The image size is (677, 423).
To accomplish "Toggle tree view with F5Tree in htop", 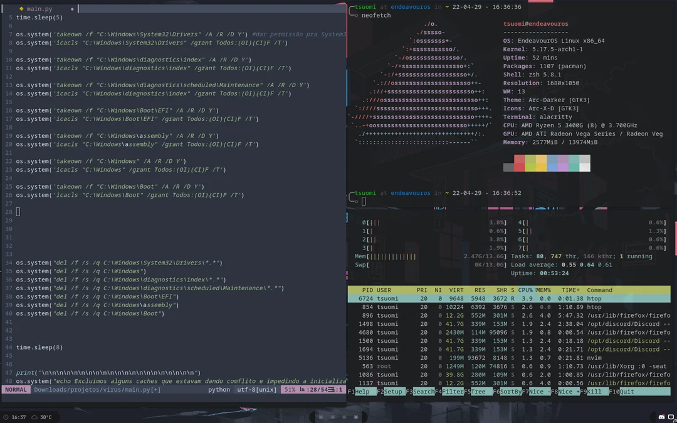I will pyautogui.click(x=480, y=391).
